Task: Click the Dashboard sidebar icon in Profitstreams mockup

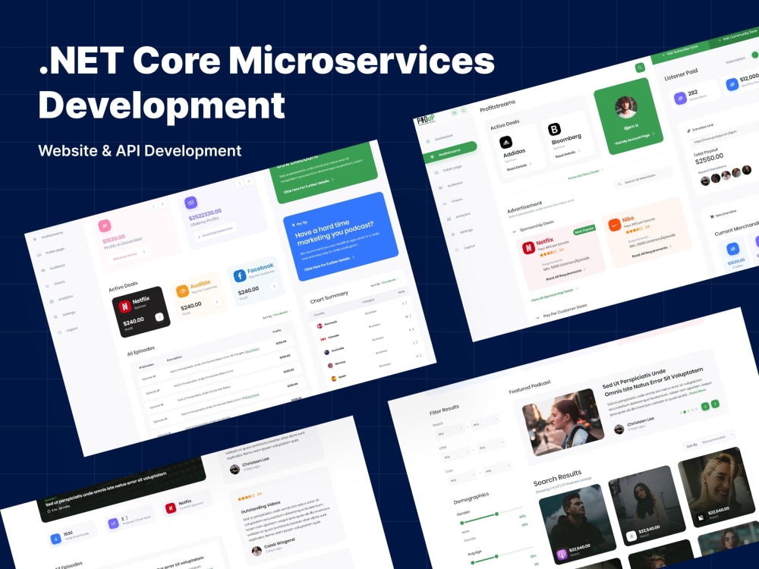Action: coord(428,141)
